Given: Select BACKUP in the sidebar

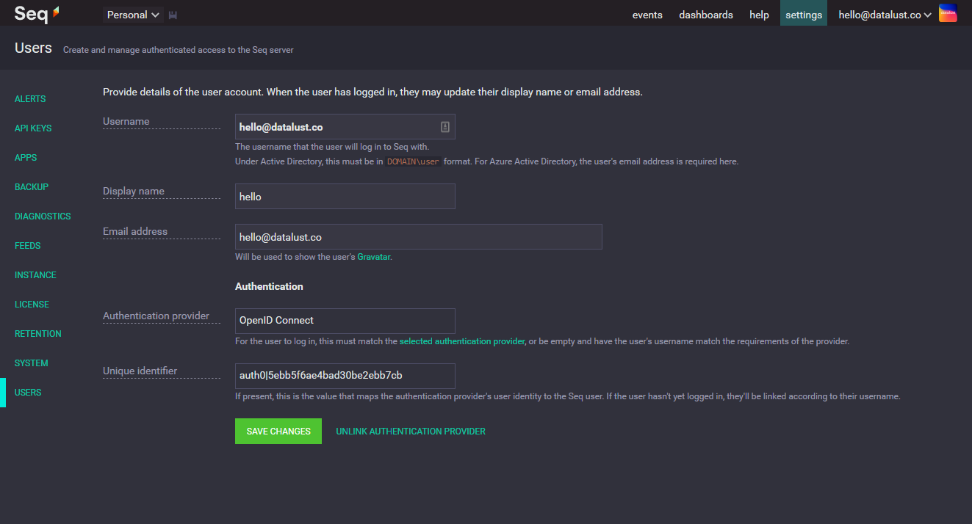Looking at the screenshot, I should point(32,187).
